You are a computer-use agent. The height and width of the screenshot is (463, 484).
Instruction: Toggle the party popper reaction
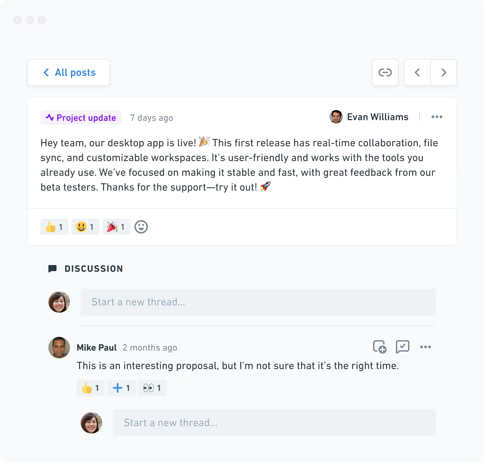coord(116,227)
